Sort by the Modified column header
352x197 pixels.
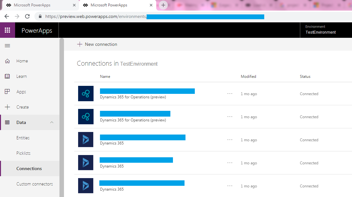(x=248, y=77)
